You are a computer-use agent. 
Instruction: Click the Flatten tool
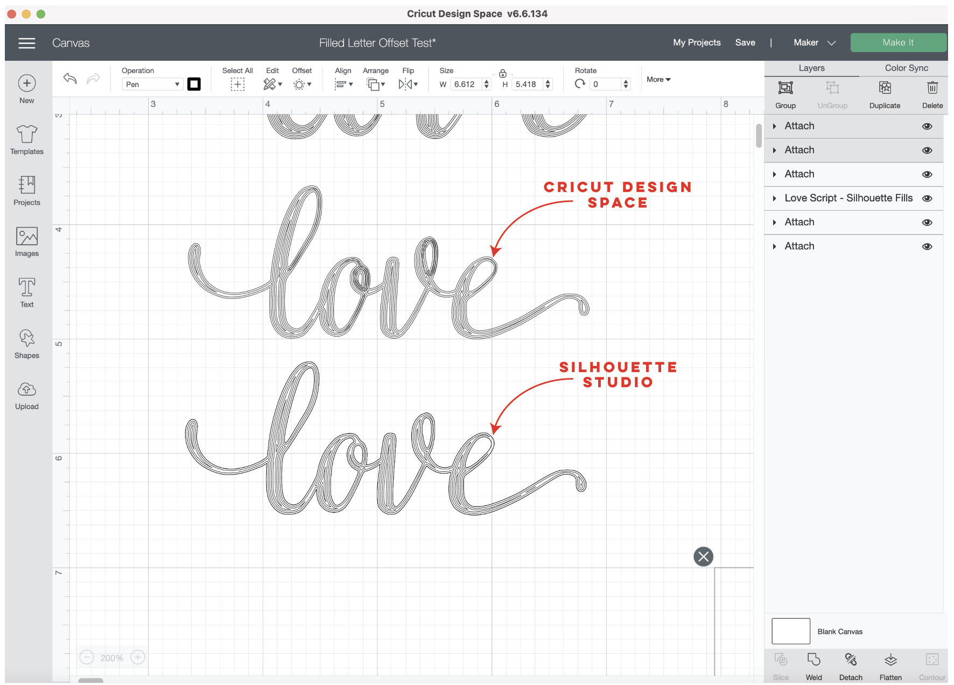[x=890, y=667]
